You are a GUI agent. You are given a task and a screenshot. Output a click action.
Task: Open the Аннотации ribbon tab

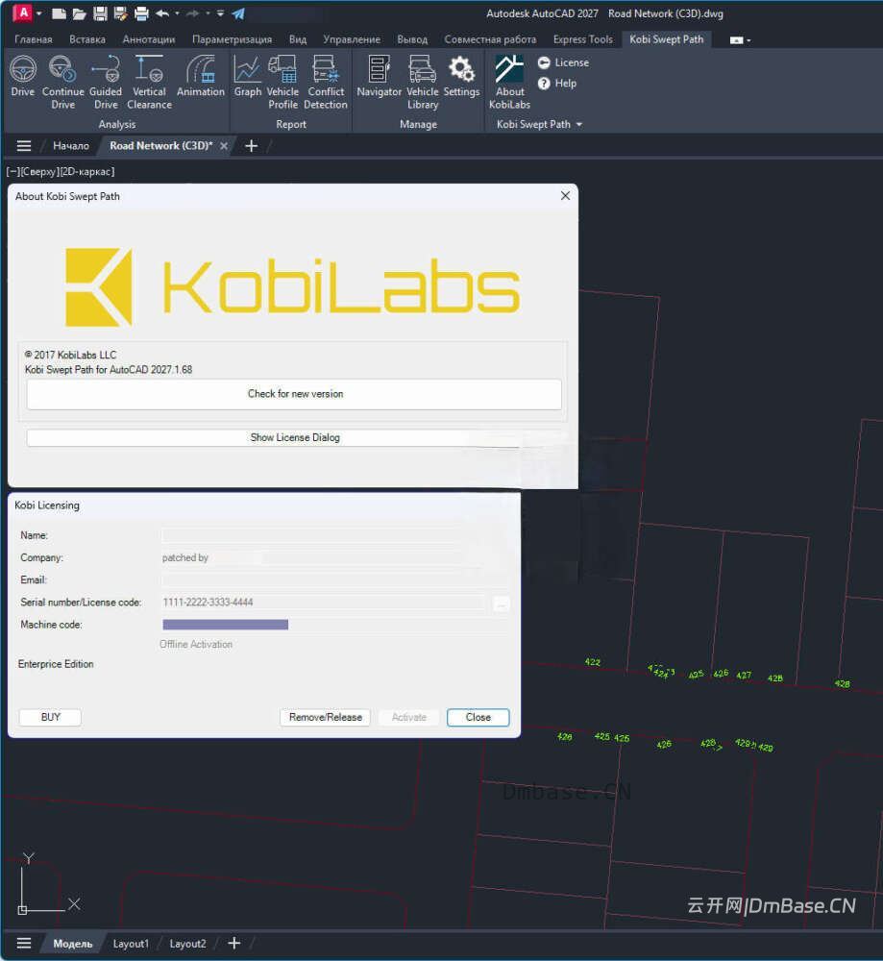point(149,39)
